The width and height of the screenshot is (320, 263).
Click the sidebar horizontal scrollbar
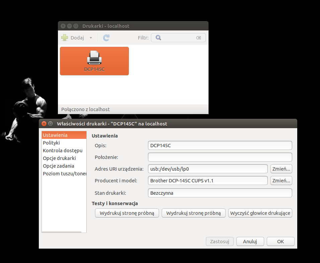[62, 232]
